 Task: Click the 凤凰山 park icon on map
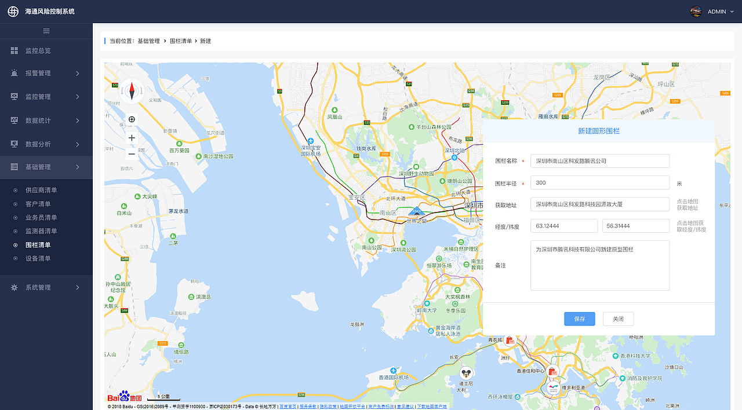334,109
